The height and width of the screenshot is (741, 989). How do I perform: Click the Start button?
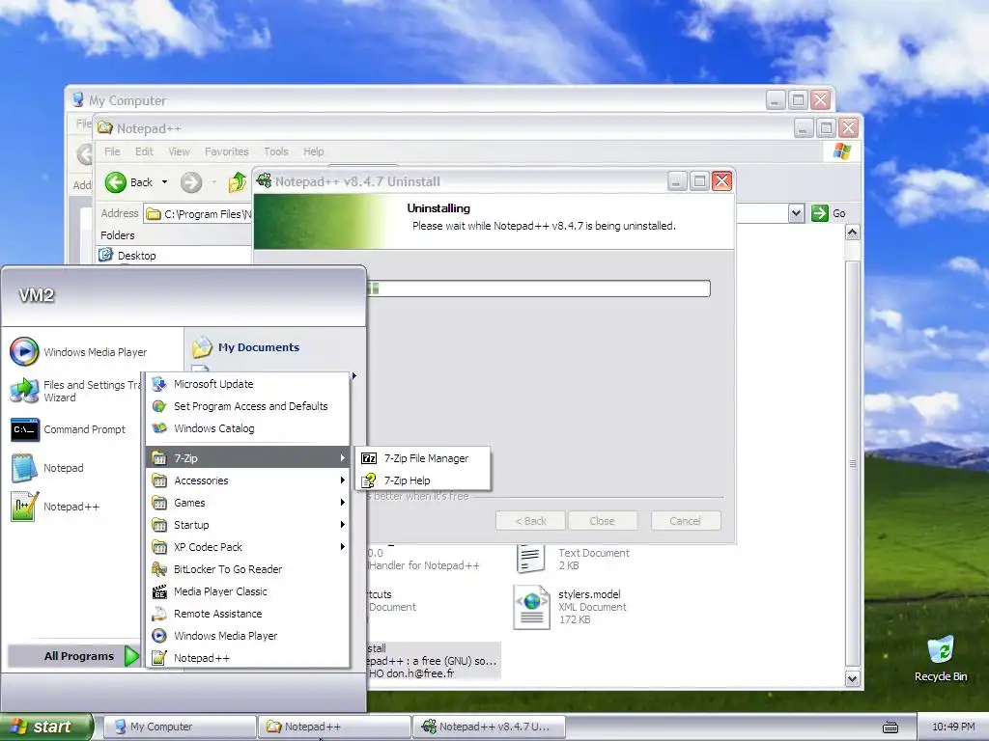click(x=45, y=727)
